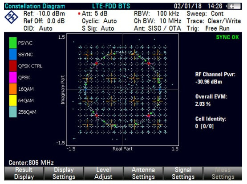Click the Level Adjust softkey
The image size is (247, 184).
[x=104, y=173]
